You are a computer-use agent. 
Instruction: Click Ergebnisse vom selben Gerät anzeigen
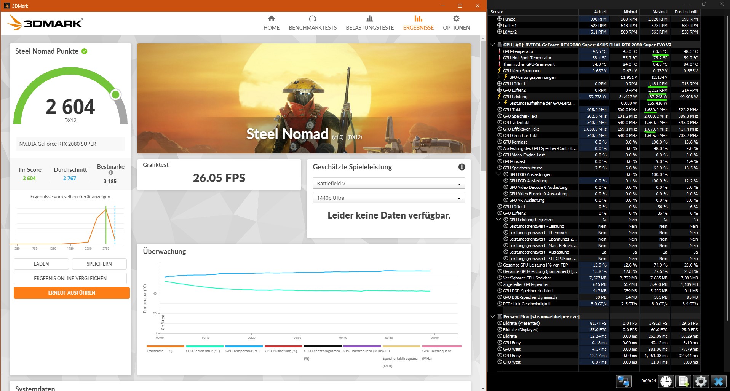coord(70,197)
